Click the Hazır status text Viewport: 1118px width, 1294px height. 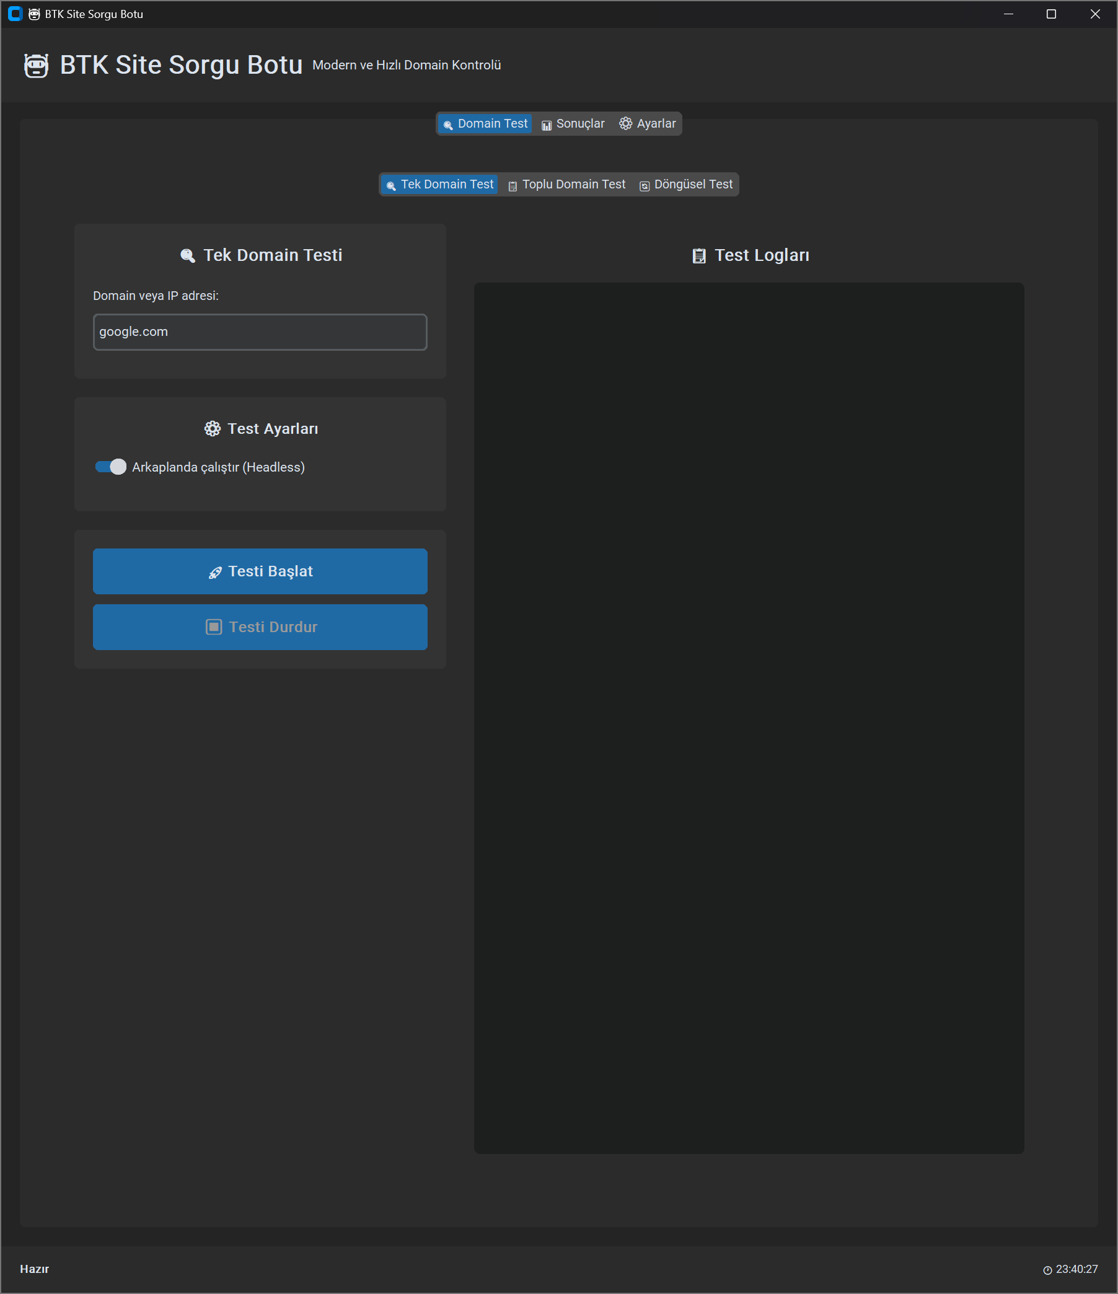click(x=34, y=1269)
